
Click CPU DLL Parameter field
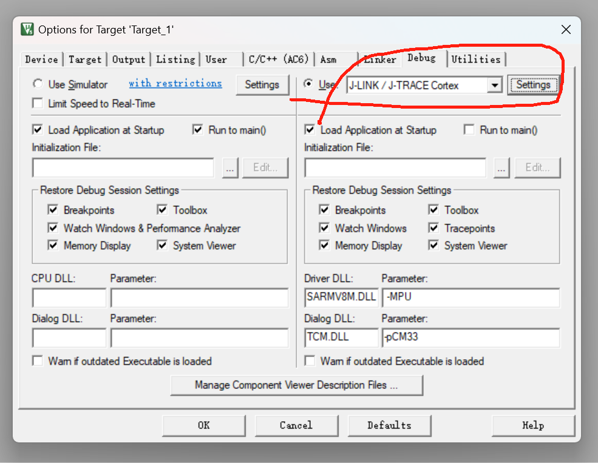pyautogui.click(x=200, y=297)
